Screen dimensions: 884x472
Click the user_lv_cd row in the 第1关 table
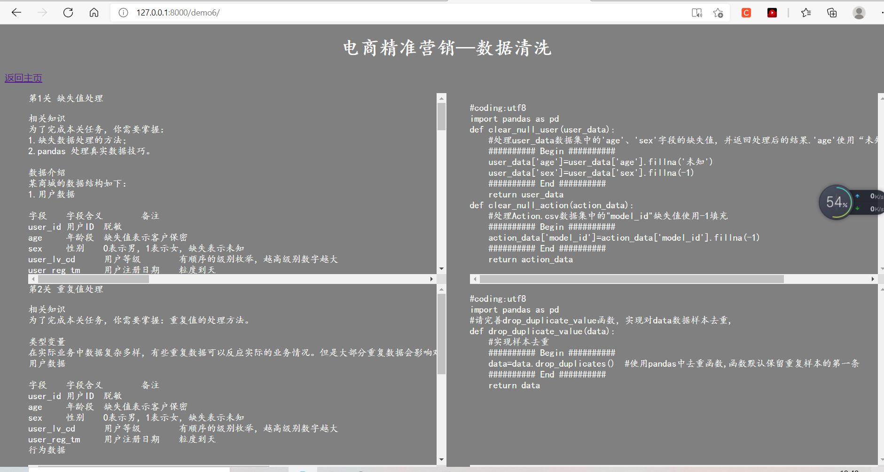point(183,260)
